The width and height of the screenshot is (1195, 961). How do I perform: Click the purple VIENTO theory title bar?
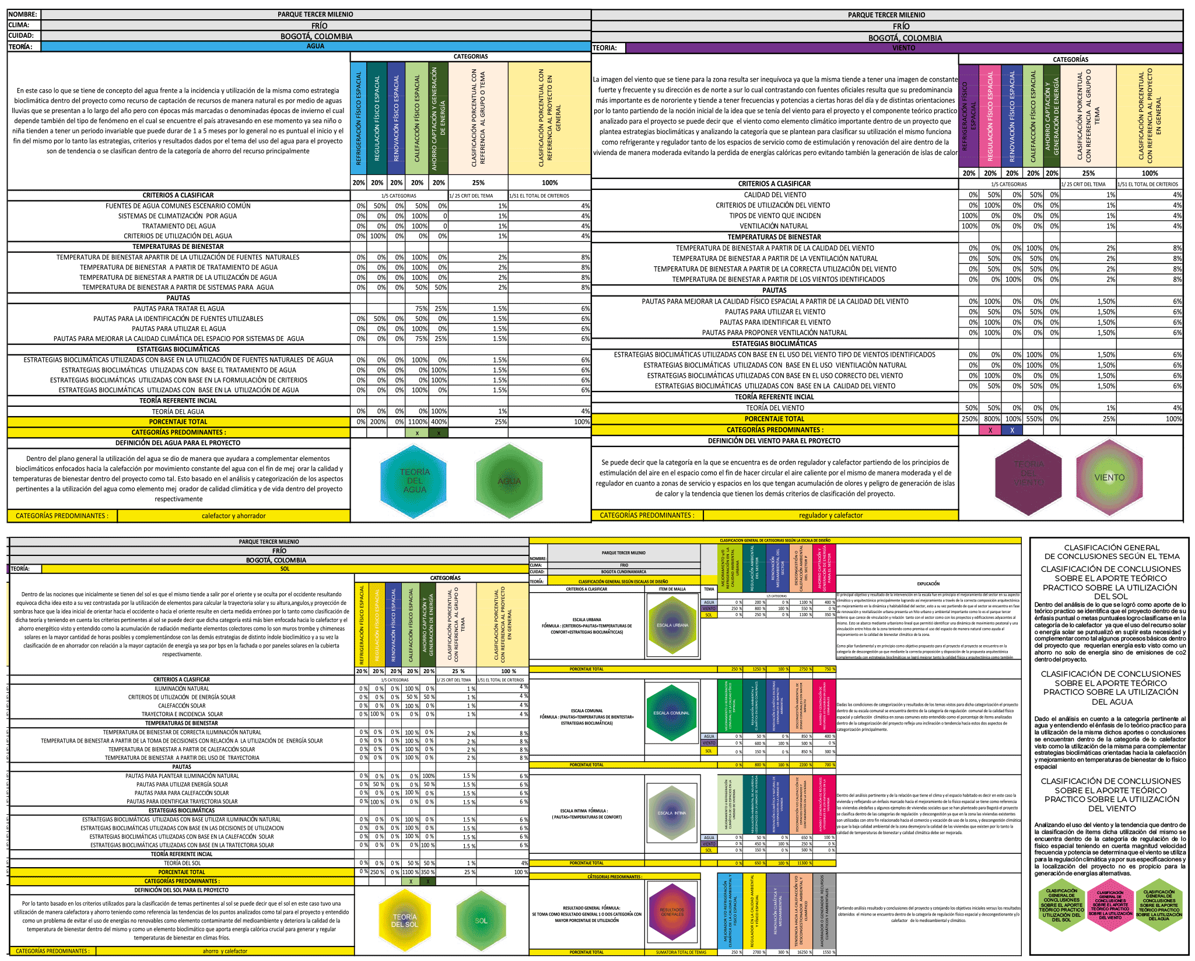click(x=904, y=48)
